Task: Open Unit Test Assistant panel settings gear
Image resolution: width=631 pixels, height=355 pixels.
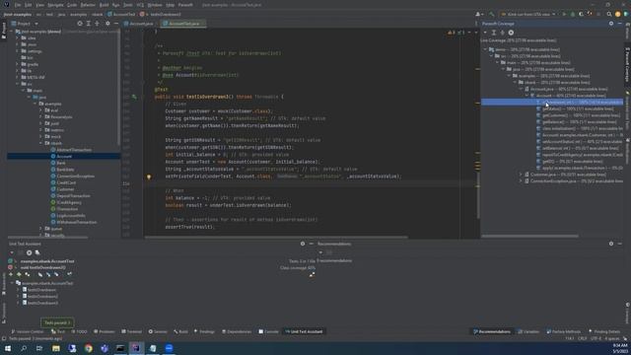Action: [303, 244]
